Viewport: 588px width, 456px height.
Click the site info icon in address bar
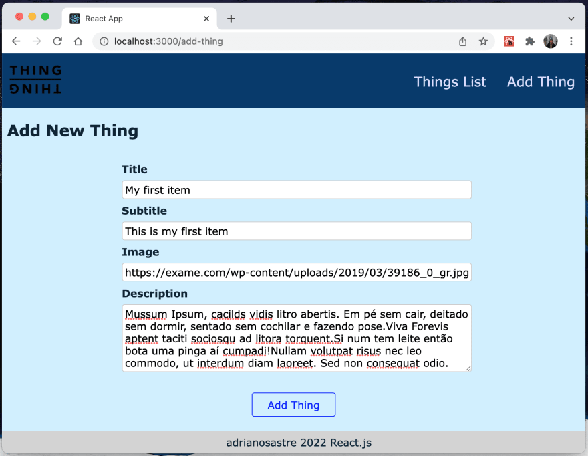coord(104,41)
